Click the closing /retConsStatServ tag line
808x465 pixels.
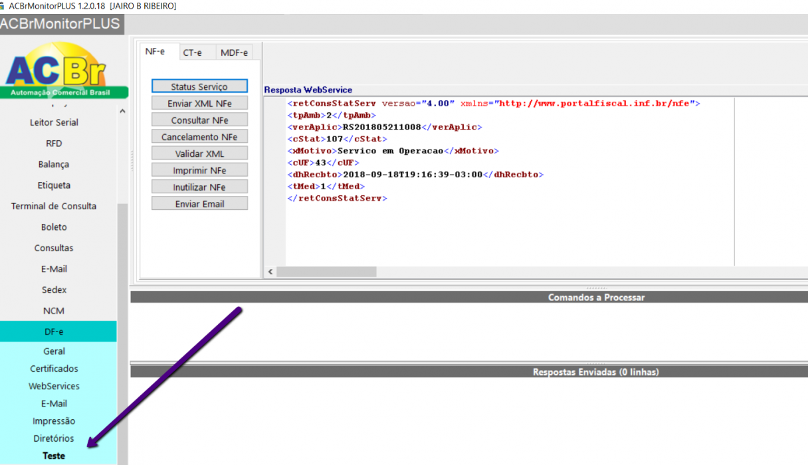click(338, 199)
